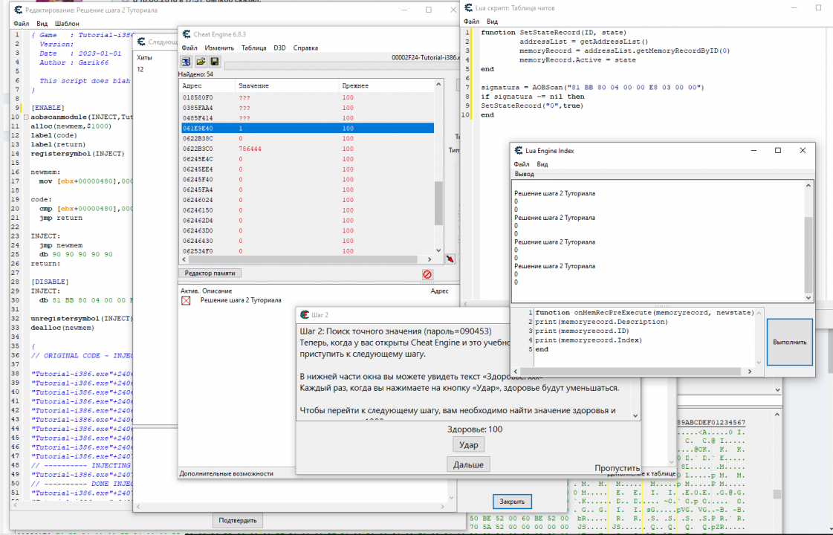The height and width of the screenshot is (535, 833).
Task: Open the Таблица menu in Cheat Engine
Action: click(253, 48)
